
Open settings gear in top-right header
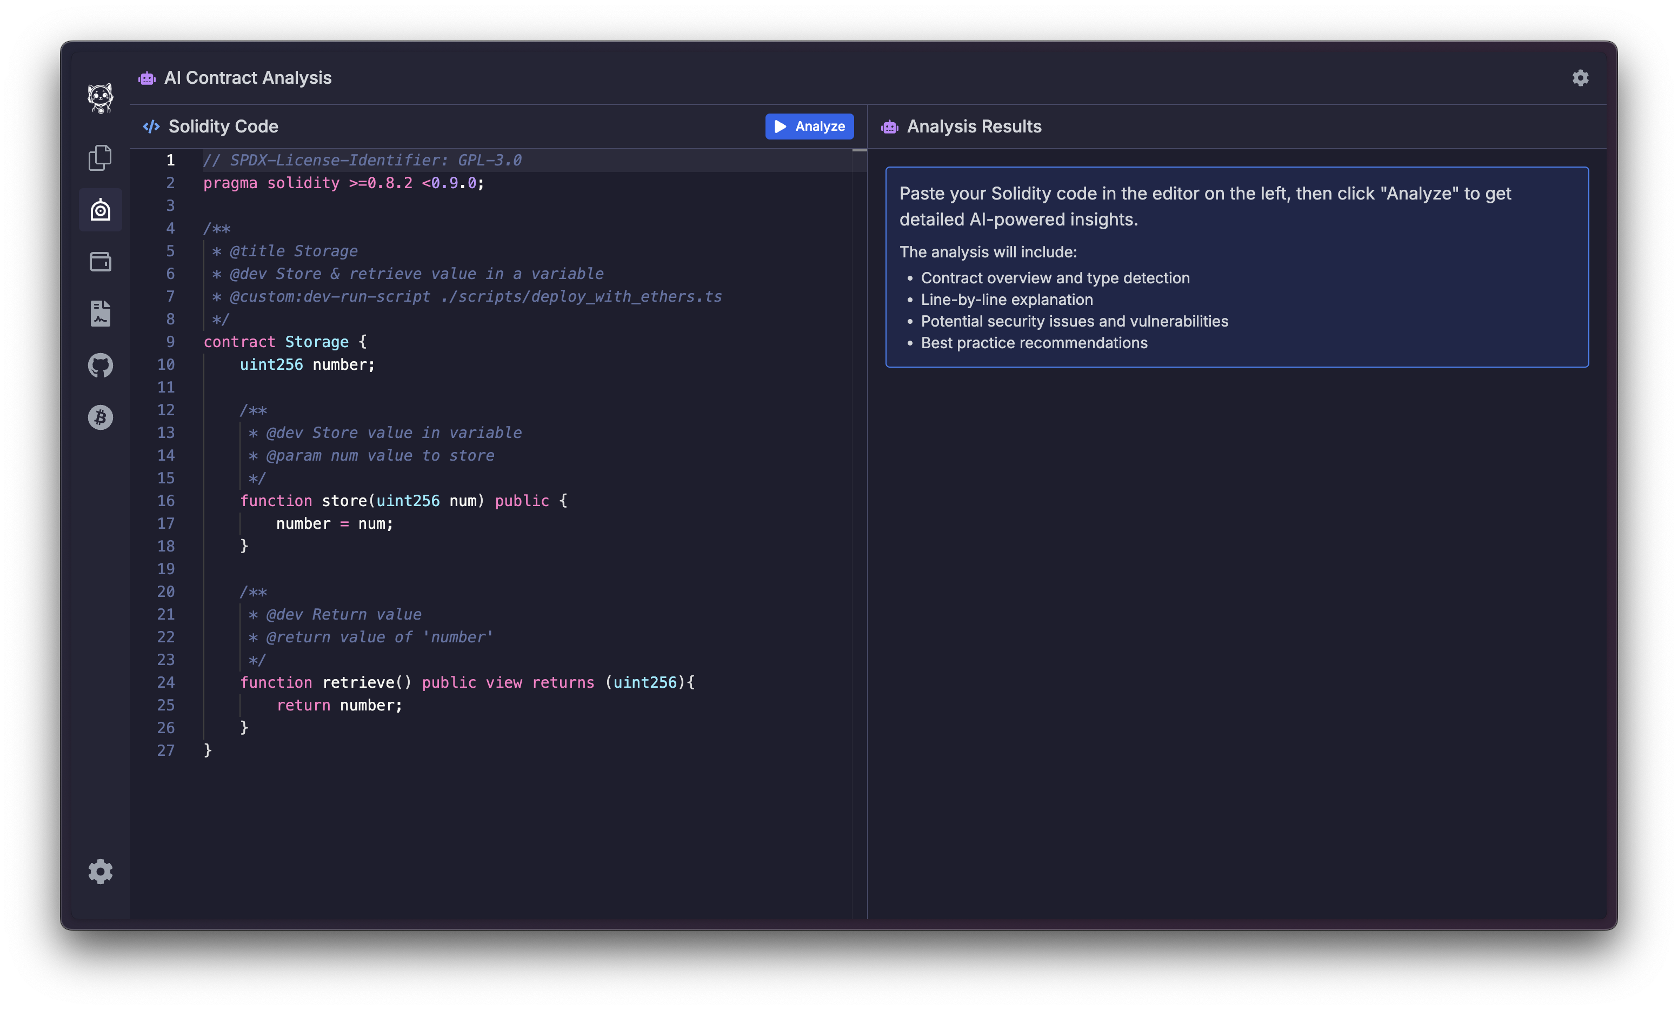tap(1580, 77)
